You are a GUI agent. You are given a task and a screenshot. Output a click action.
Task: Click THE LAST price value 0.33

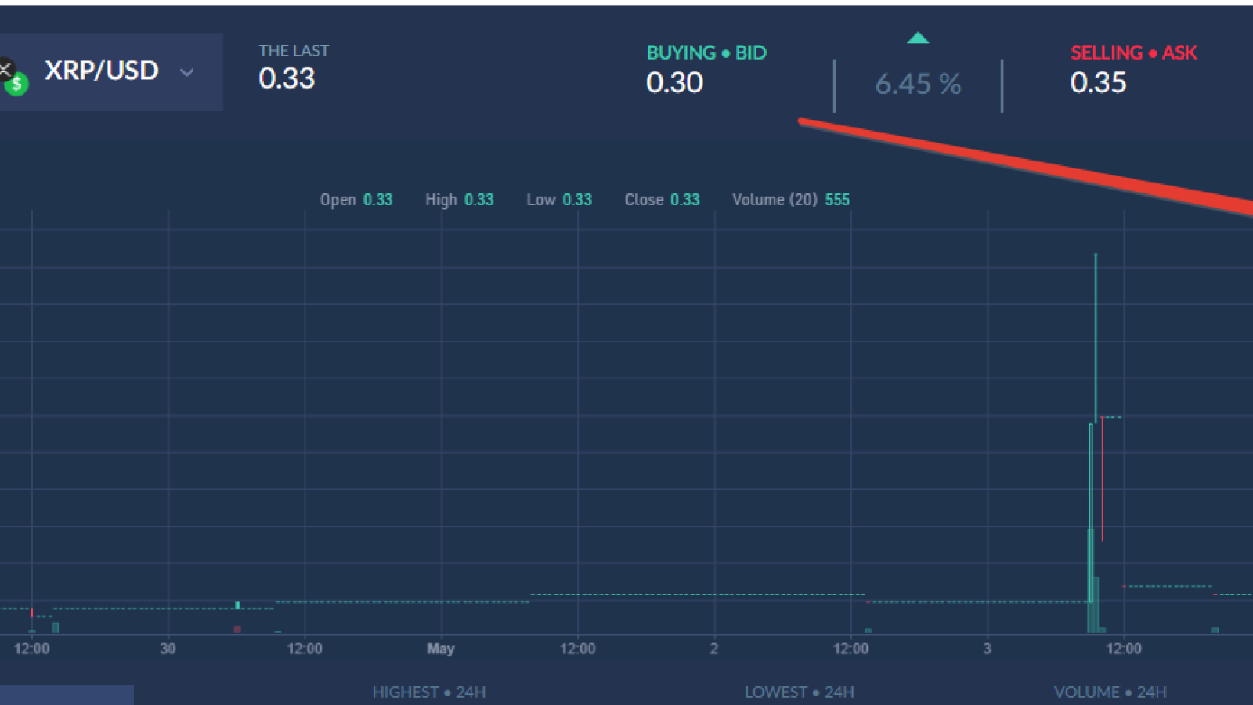click(x=287, y=78)
